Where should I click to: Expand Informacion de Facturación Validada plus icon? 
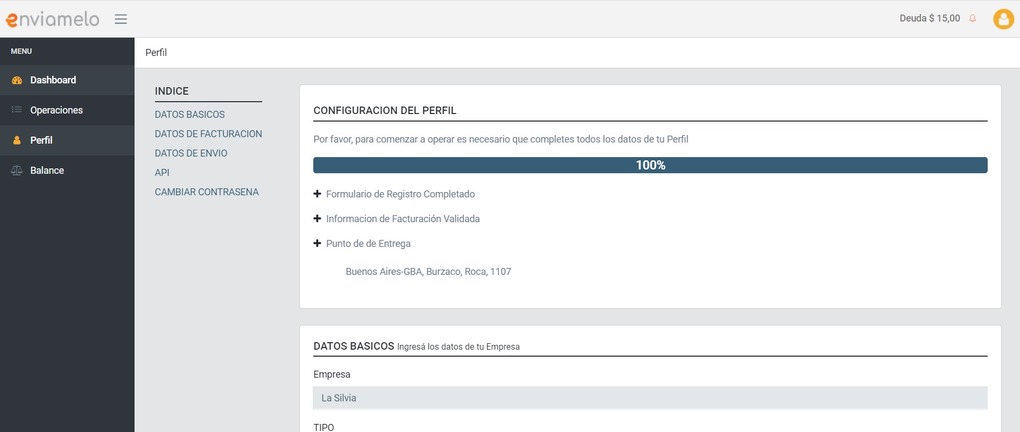317,218
